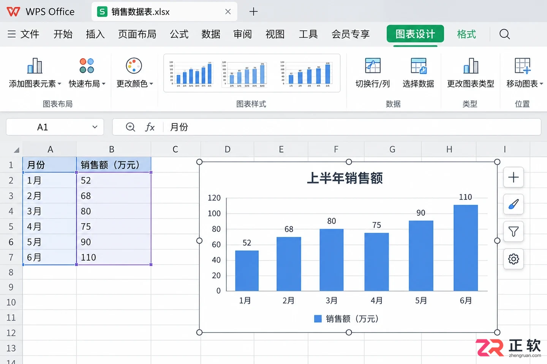Select cell B7 with value 110
Screen dimensions: 547x364
114,257
